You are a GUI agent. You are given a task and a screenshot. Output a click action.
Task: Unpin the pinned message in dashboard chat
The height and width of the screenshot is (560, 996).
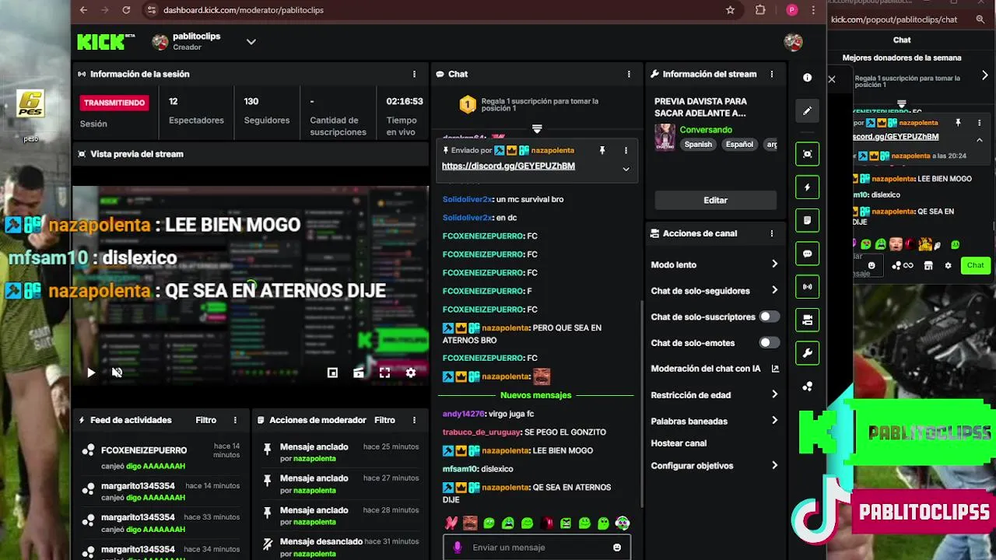tap(601, 150)
